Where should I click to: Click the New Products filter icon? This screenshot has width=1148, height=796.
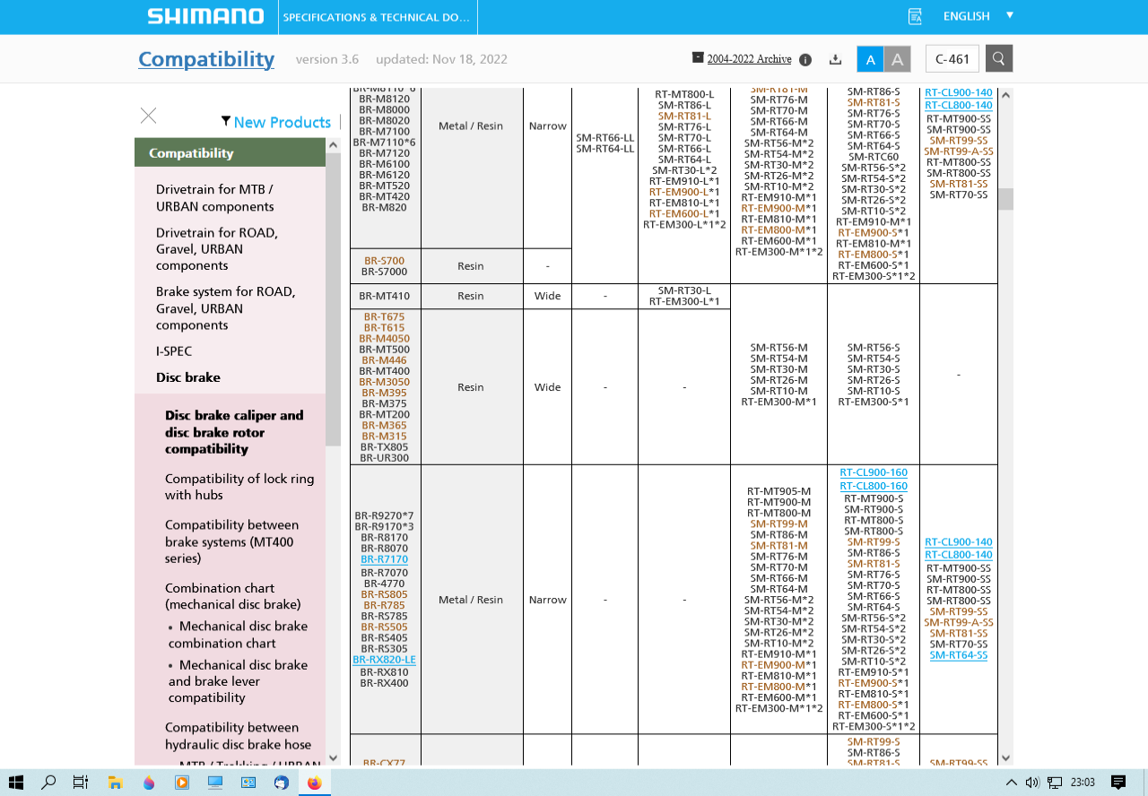(226, 122)
